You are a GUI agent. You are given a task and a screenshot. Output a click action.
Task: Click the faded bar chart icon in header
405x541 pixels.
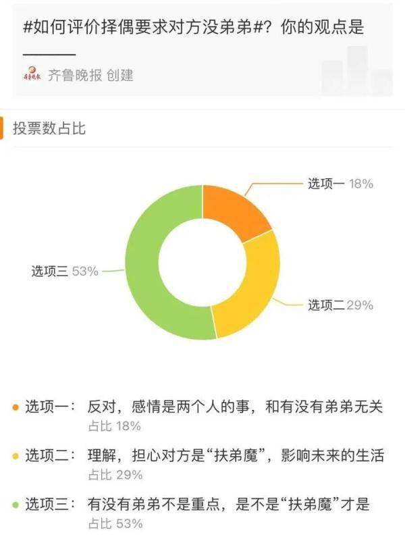coord(356,72)
